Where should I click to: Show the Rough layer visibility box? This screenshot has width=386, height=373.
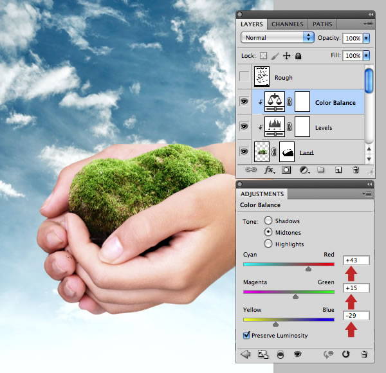tap(244, 77)
